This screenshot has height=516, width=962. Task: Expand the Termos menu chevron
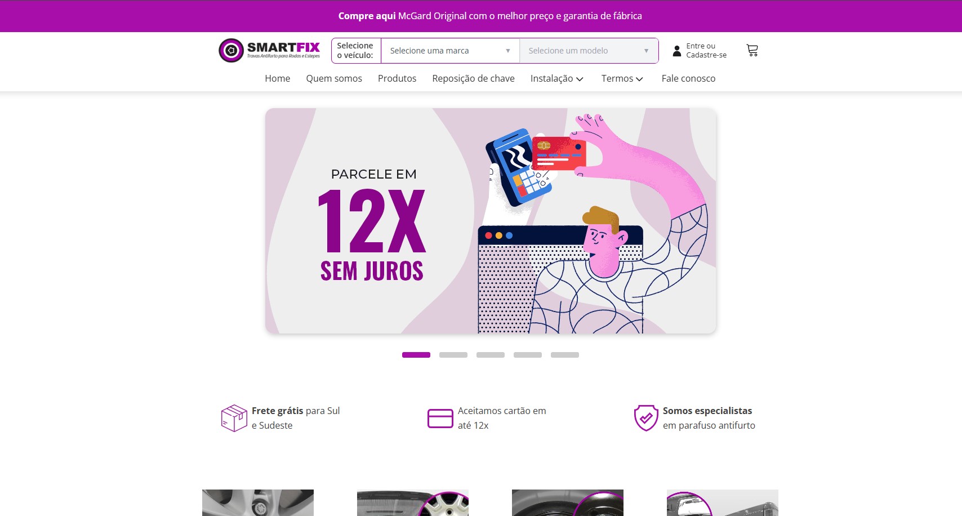[x=639, y=79]
